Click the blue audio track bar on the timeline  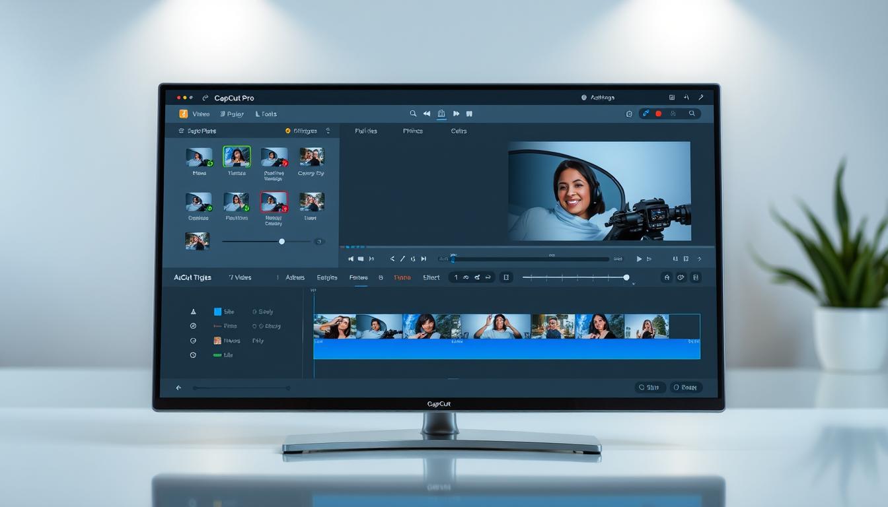click(507, 349)
